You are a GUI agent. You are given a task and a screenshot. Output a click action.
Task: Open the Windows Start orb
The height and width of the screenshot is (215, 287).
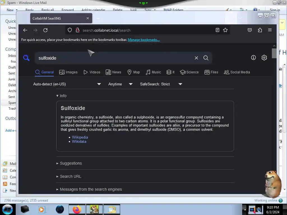pyautogui.click(x=7, y=209)
